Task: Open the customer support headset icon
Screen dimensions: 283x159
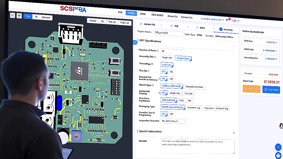Action: pos(278,155)
